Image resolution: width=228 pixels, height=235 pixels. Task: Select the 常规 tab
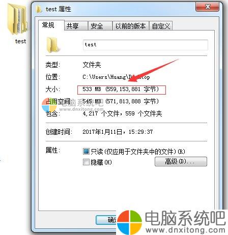(51, 25)
